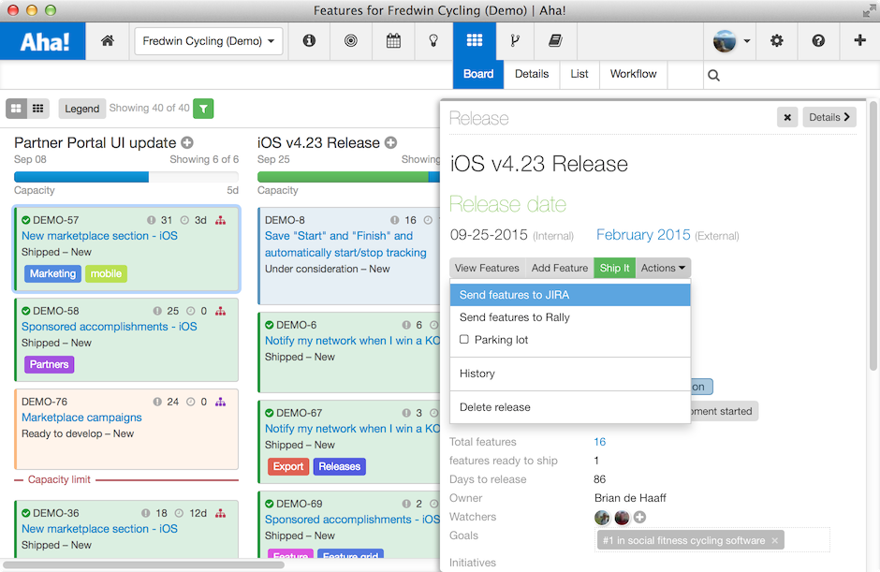The height and width of the screenshot is (572, 880).
Task: Choose Delete release from the menu
Action: click(x=569, y=407)
